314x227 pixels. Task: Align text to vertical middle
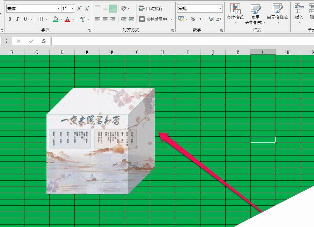coord(105,8)
